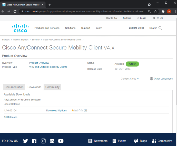Click the Newsroom footer text link

tap(101, 141)
